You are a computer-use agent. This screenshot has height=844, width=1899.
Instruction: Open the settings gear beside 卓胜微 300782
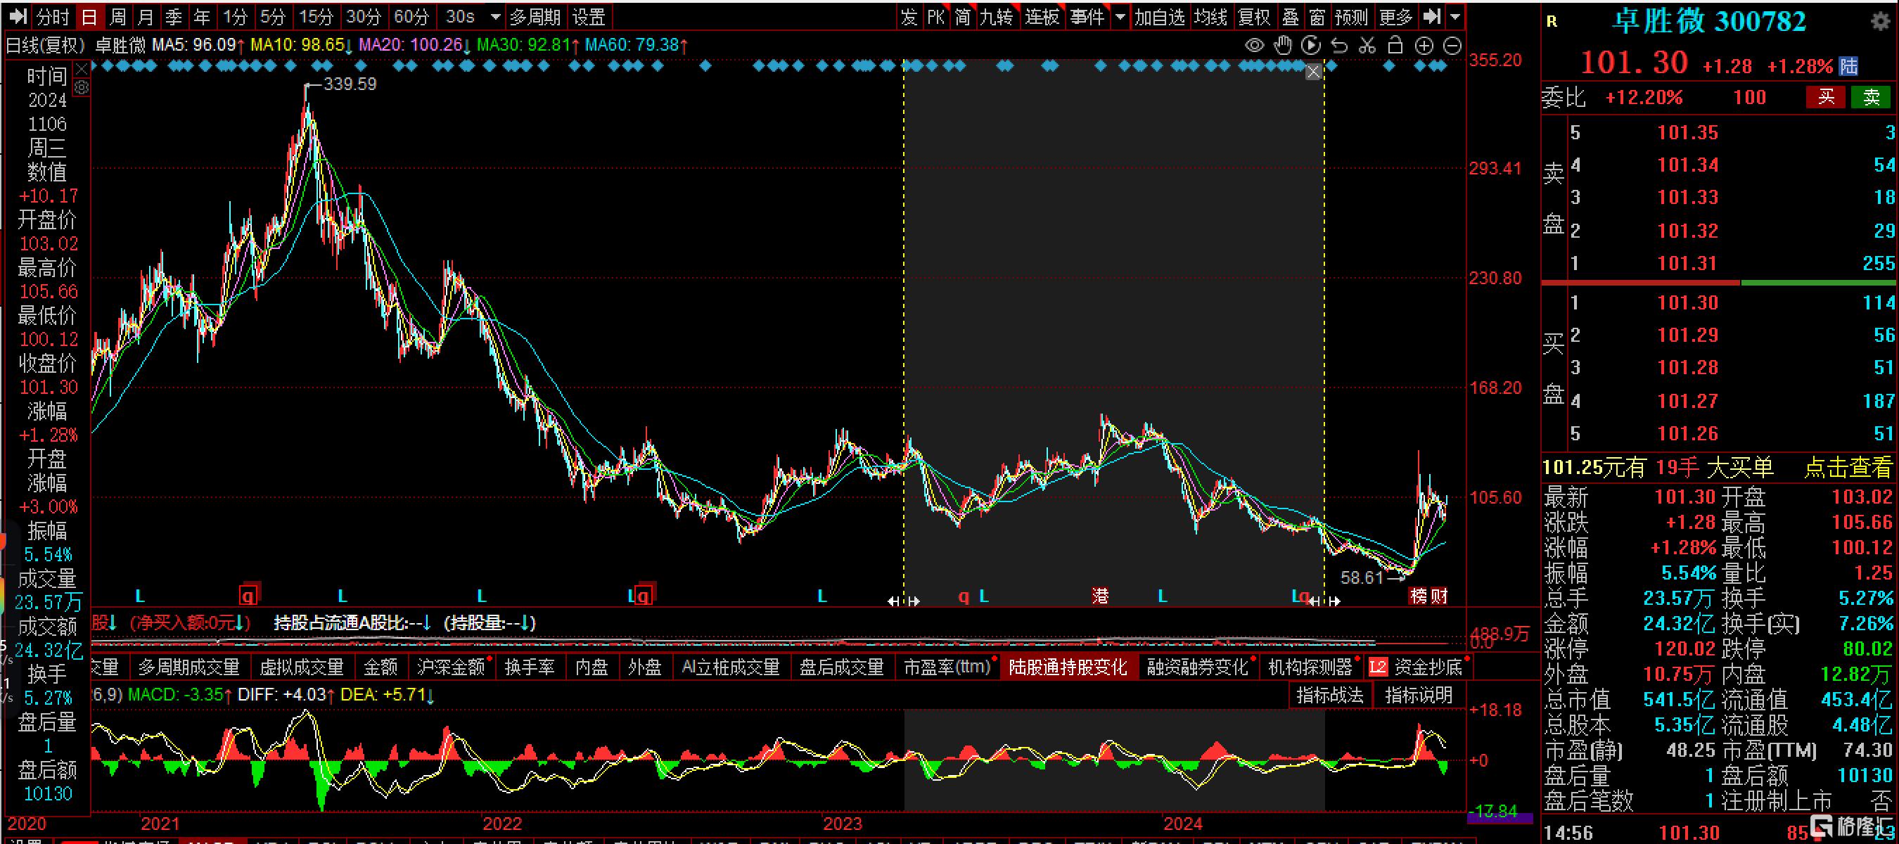pyautogui.click(x=1881, y=20)
